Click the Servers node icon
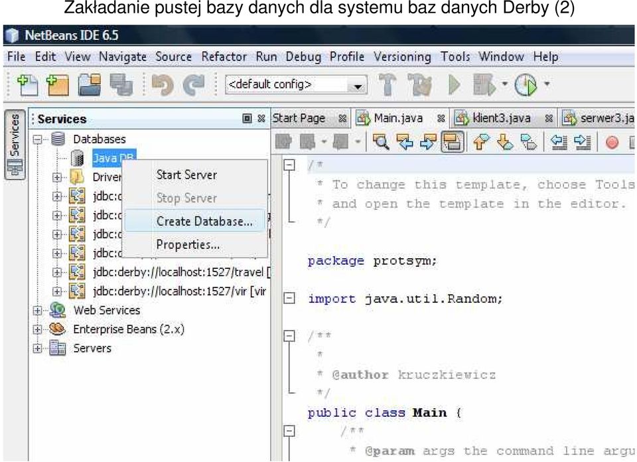Viewport: 637px width, 462px height. pyautogui.click(x=58, y=348)
